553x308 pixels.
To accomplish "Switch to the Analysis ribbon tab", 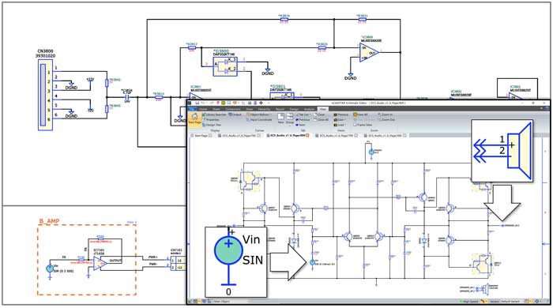I will click(x=310, y=109).
